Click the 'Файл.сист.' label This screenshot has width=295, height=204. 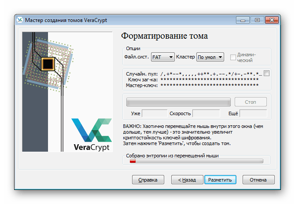(x=136, y=57)
